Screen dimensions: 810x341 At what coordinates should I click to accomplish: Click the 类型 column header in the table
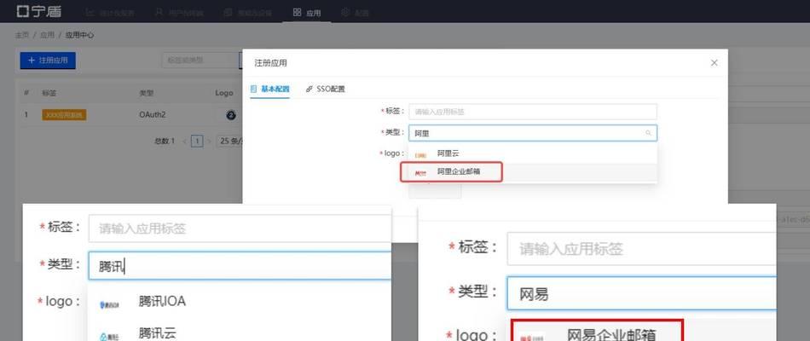coord(146,93)
